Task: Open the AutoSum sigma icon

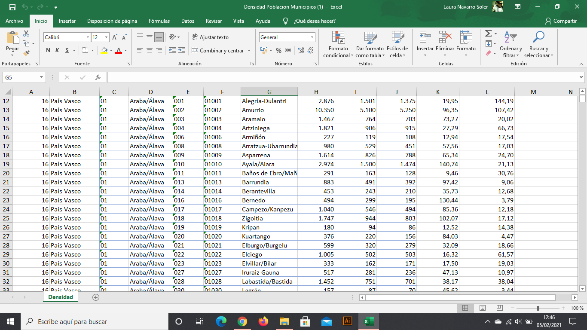Action: [x=488, y=34]
